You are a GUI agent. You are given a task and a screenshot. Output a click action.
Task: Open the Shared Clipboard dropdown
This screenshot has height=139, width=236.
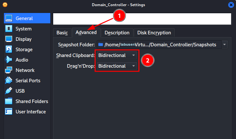[x=117, y=55]
